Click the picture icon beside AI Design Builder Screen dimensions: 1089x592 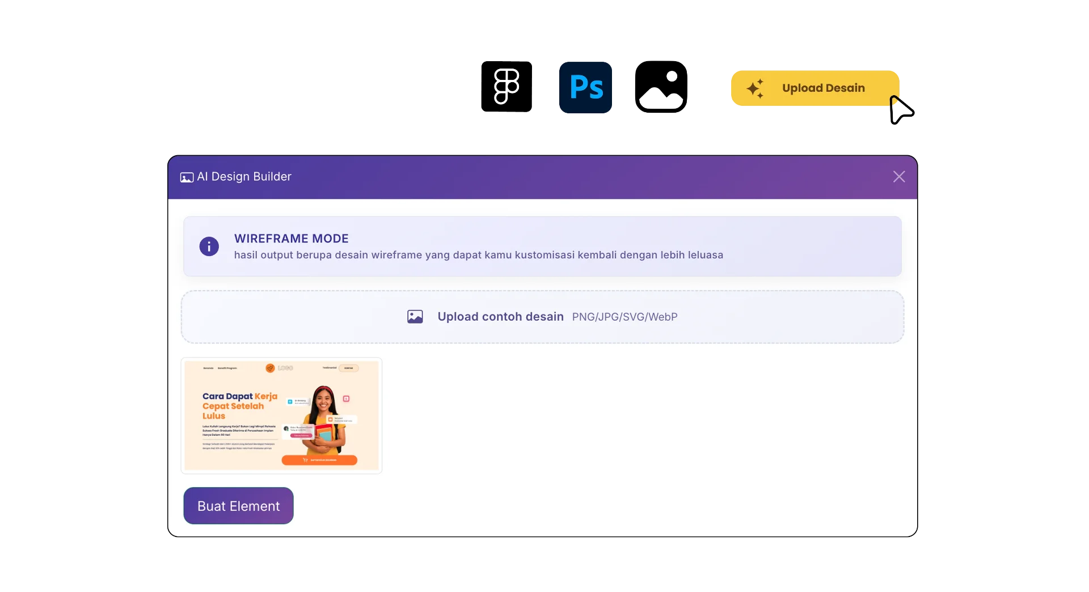point(187,177)
